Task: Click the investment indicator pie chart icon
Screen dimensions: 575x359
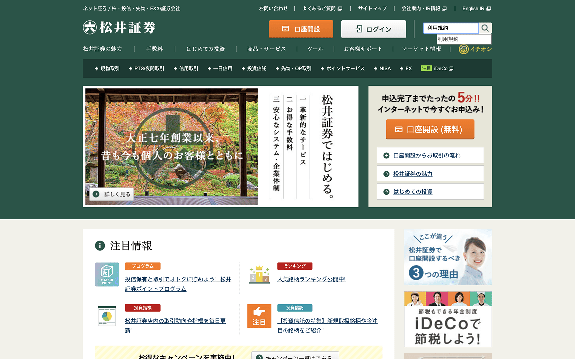Action: coord(107,316)
